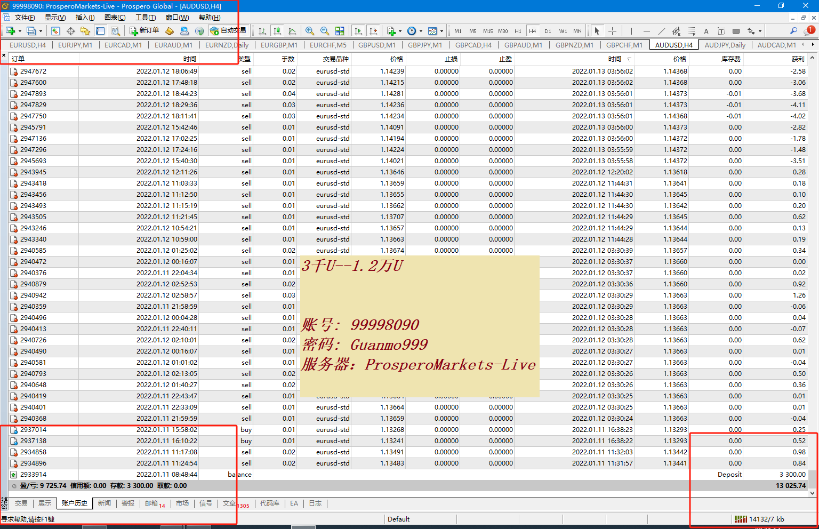Switch chart to candlestick mode
The height and width of the screenshot is (529, 819).
277,31
